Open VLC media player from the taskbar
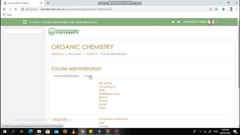This screenshot has width=240, height=135. 73,132
